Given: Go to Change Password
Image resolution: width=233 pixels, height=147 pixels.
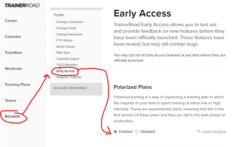Looking at the screenshot, I should pyautogui.click(x=69, y=34).
